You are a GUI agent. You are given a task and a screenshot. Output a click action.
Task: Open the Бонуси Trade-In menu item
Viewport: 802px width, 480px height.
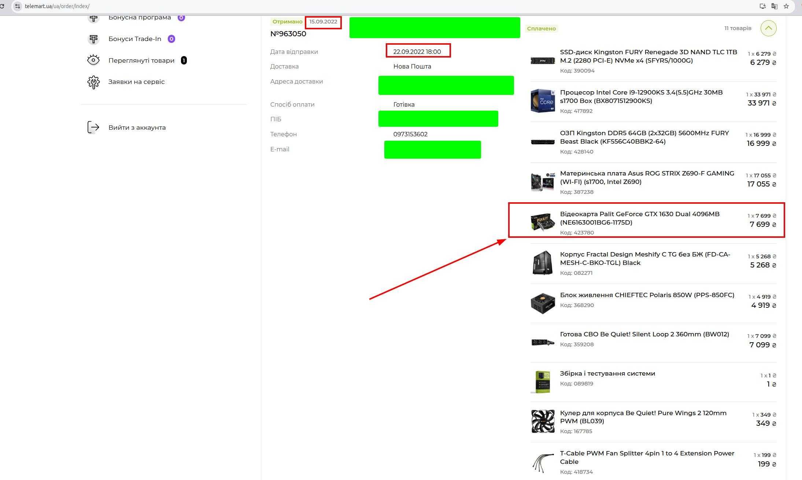[135, 39]
